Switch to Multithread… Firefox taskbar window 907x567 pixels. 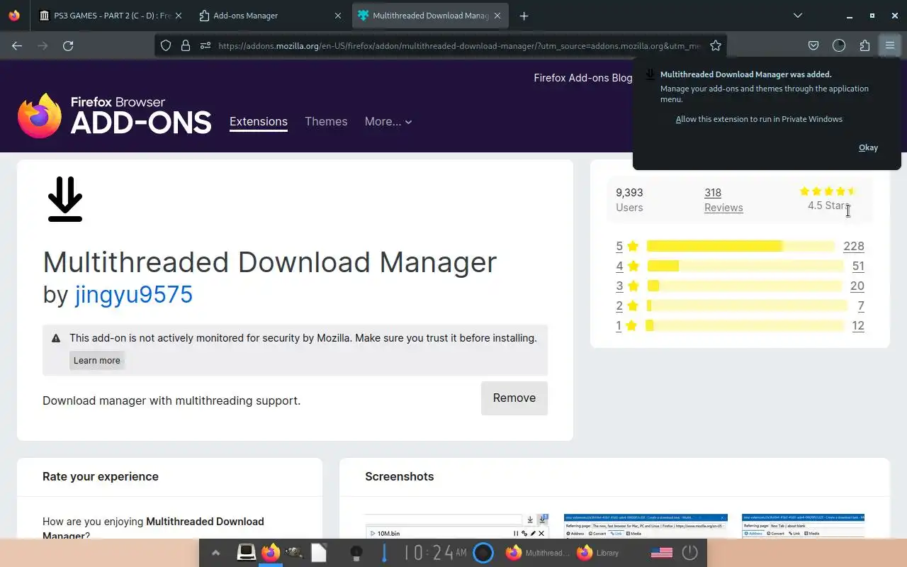tap(537, 553)
